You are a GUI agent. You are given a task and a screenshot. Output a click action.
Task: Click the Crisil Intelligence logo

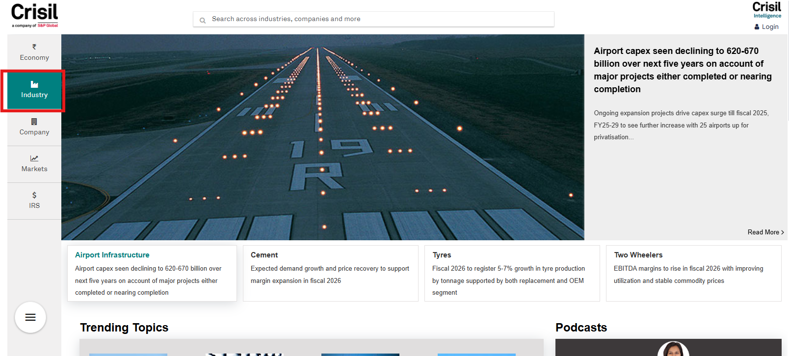point(766,10)
